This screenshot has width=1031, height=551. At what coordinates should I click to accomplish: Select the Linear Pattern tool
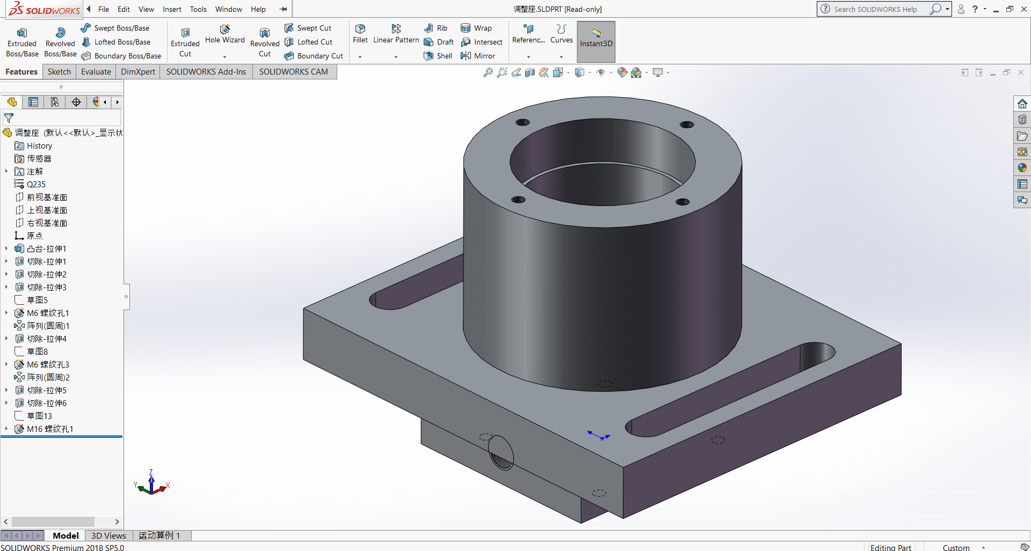click(396, 34)
